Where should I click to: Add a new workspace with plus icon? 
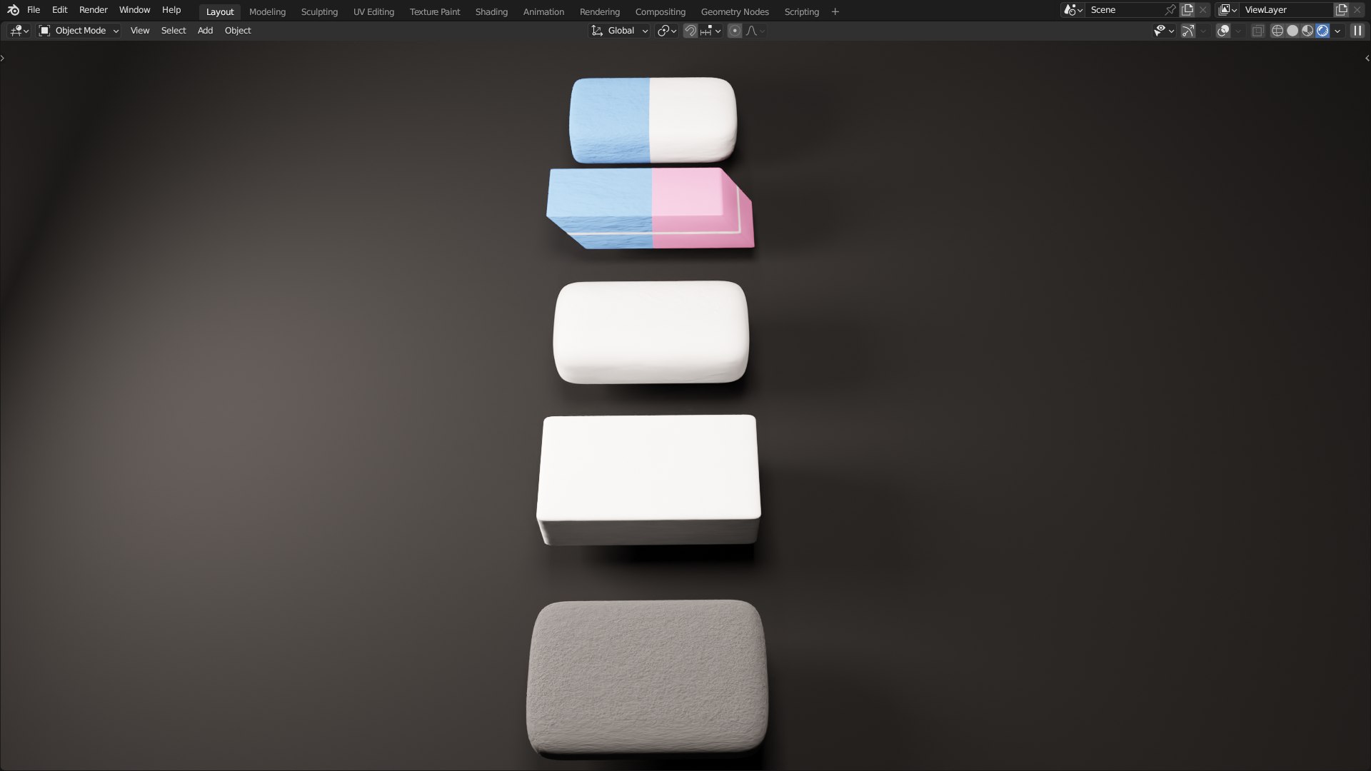(x=835, y=11)
